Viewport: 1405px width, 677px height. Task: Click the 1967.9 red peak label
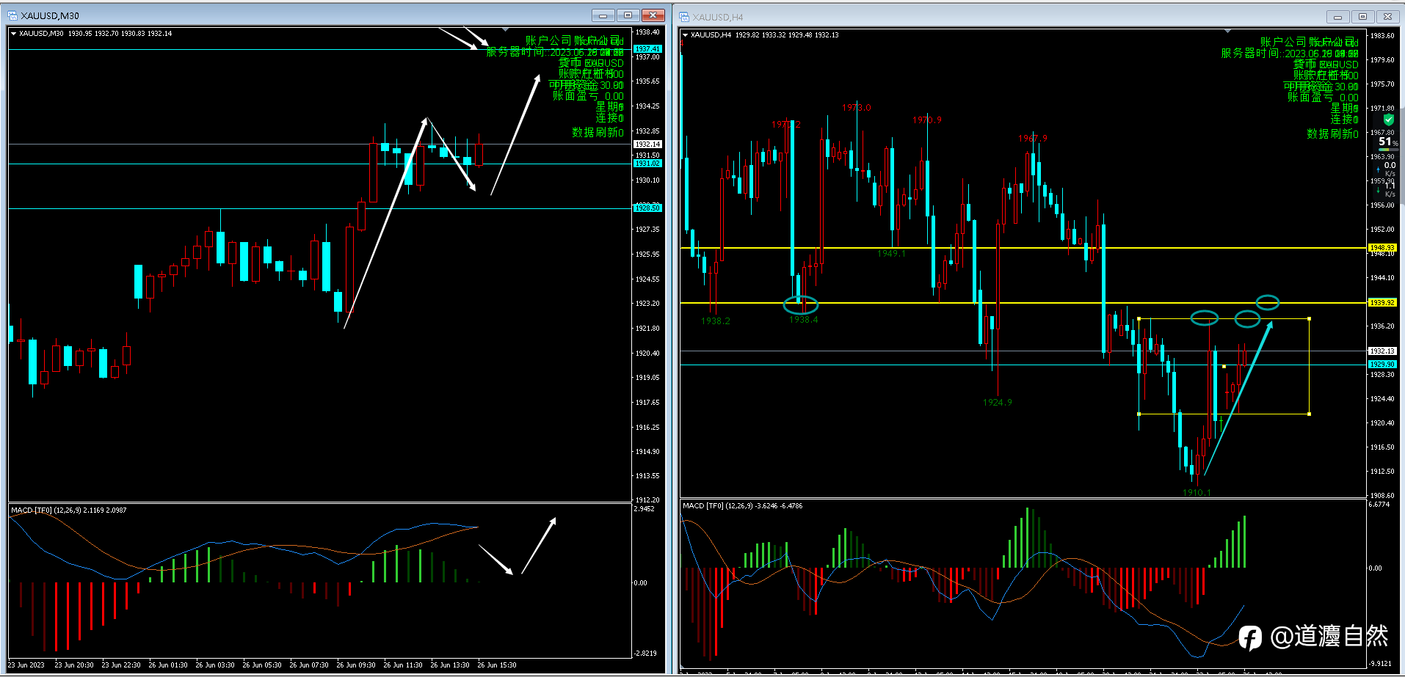tap(1033, 139)
